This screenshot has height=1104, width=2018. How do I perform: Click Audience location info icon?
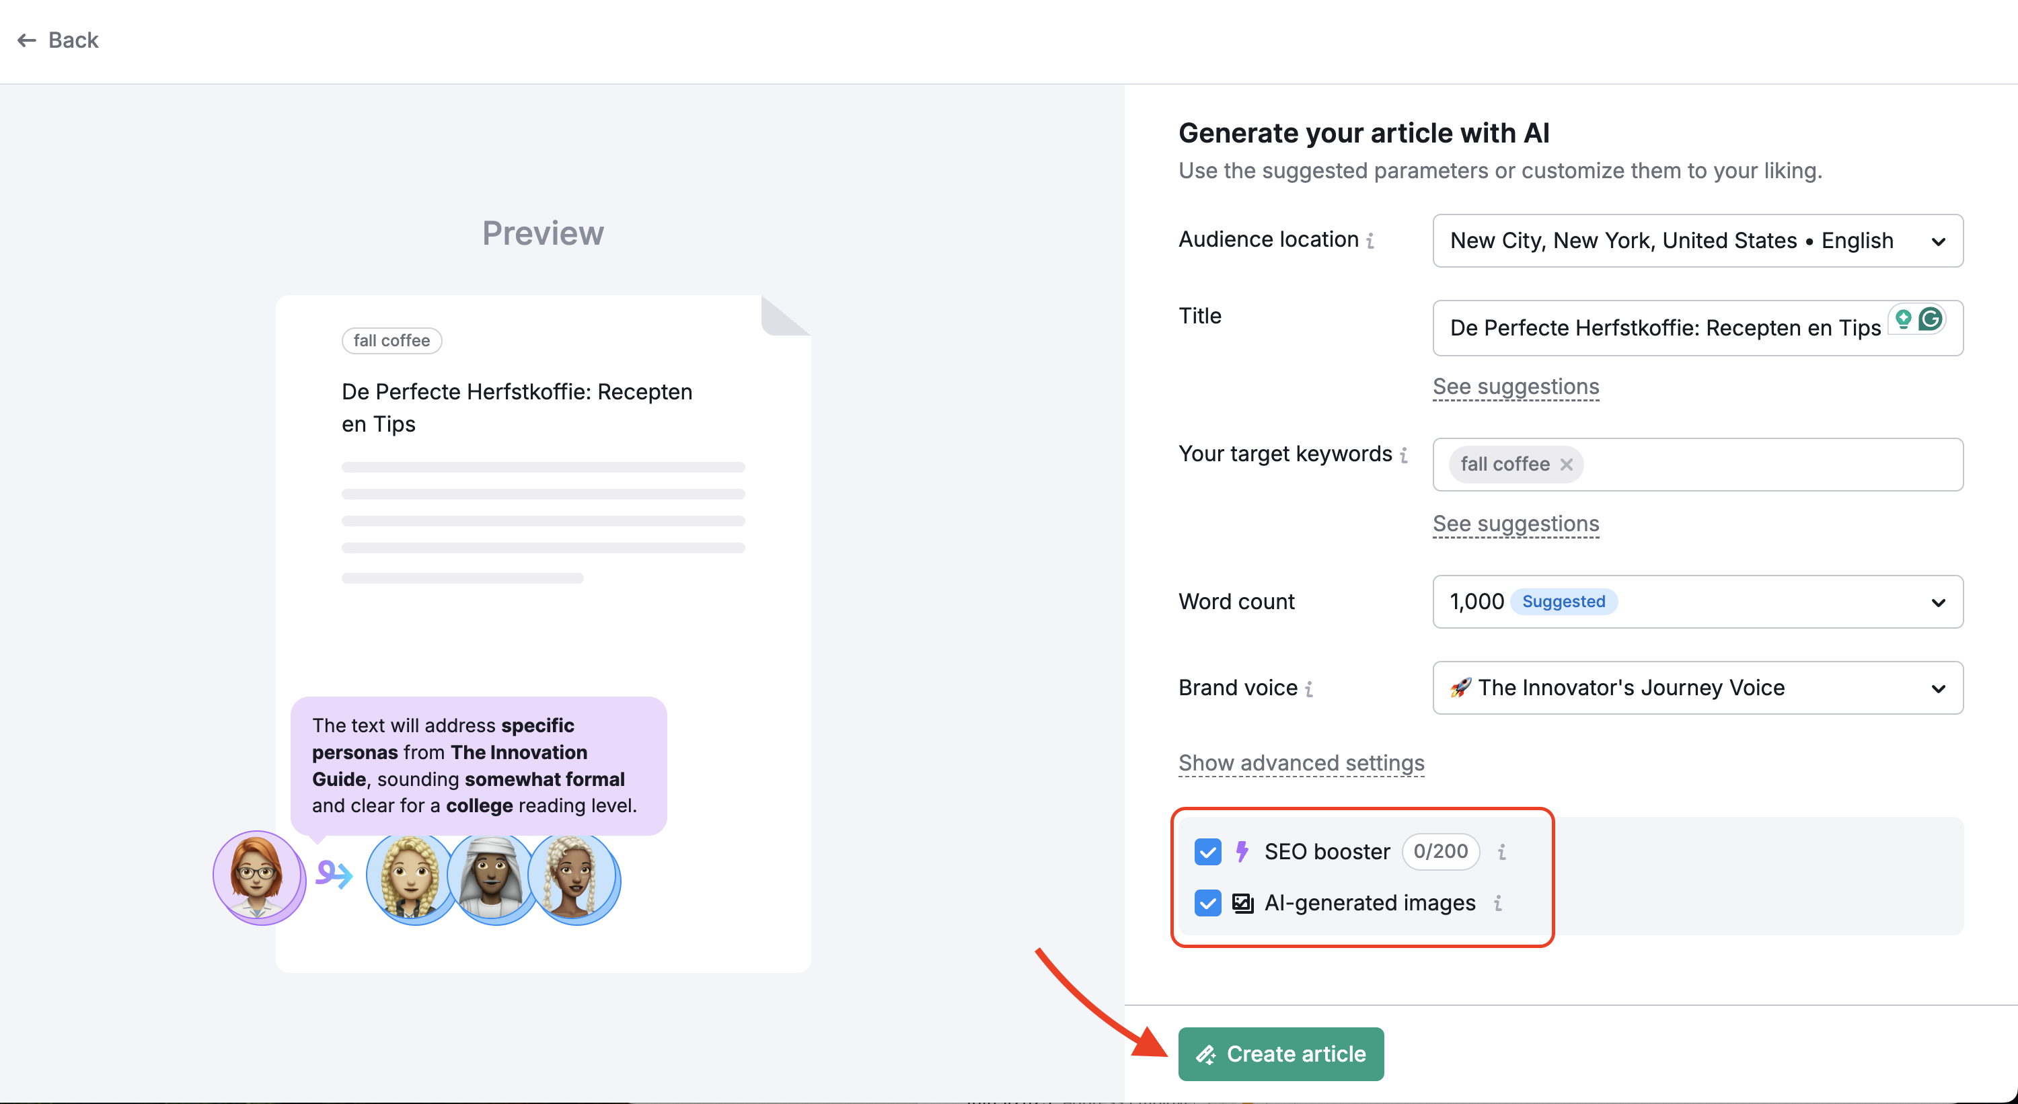(1370, 241)
